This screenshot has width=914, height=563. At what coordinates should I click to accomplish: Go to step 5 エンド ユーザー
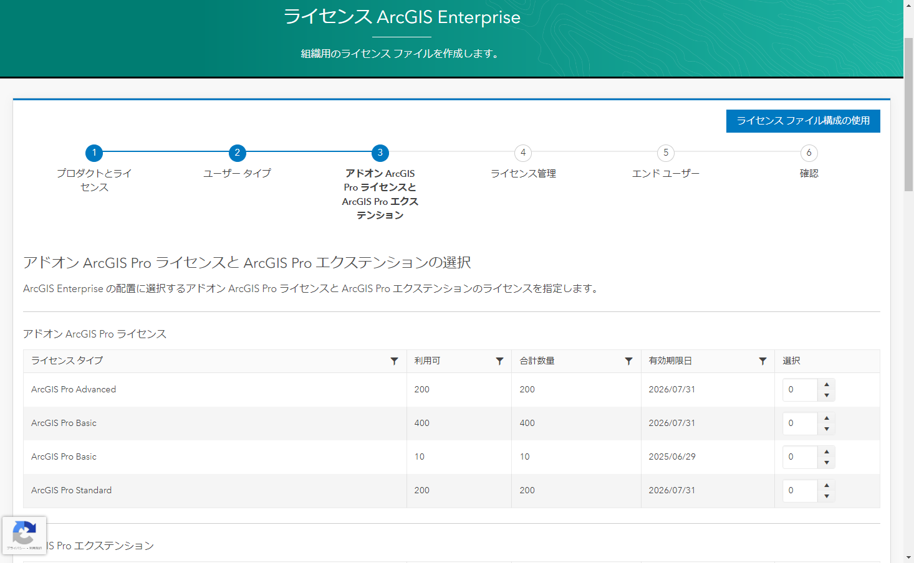666,153
